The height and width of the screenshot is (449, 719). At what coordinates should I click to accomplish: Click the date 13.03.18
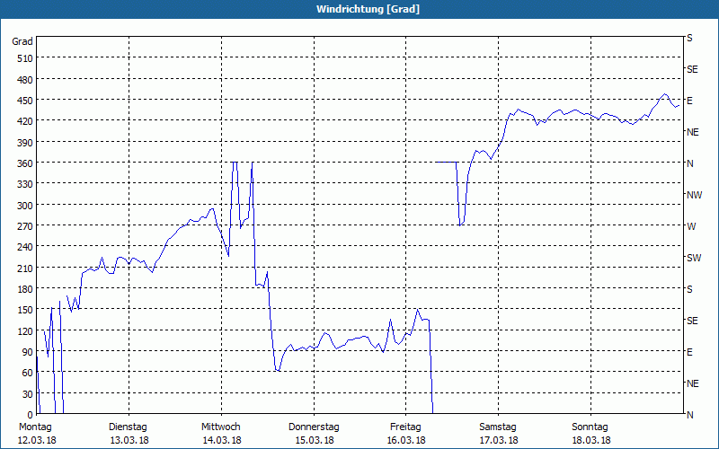coord(129,440)
